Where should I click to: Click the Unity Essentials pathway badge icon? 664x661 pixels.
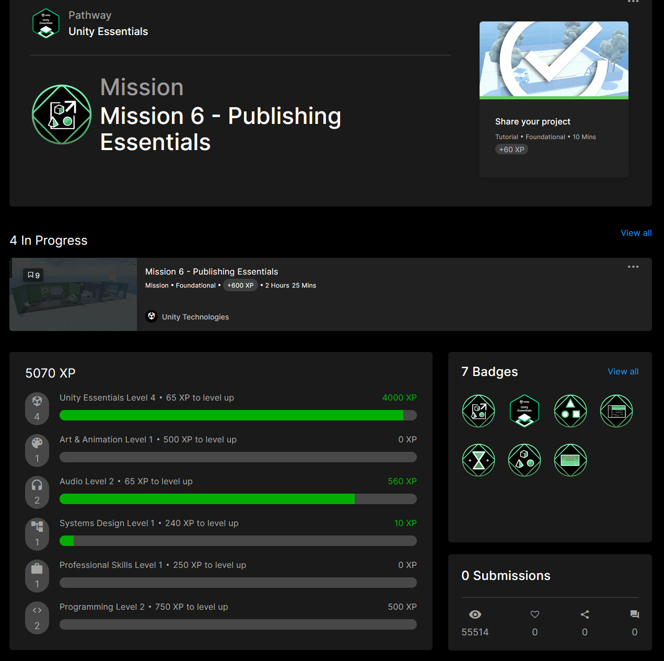click(x=46, y=24)
